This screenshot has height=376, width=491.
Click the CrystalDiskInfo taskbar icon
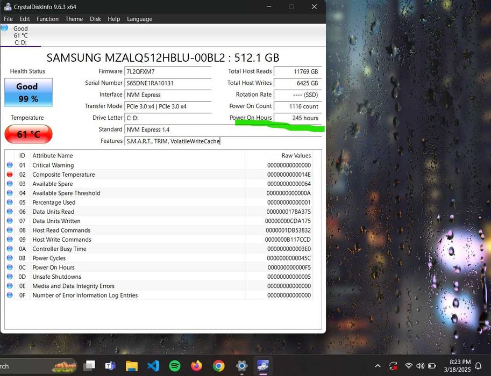[x=263, y=365]
